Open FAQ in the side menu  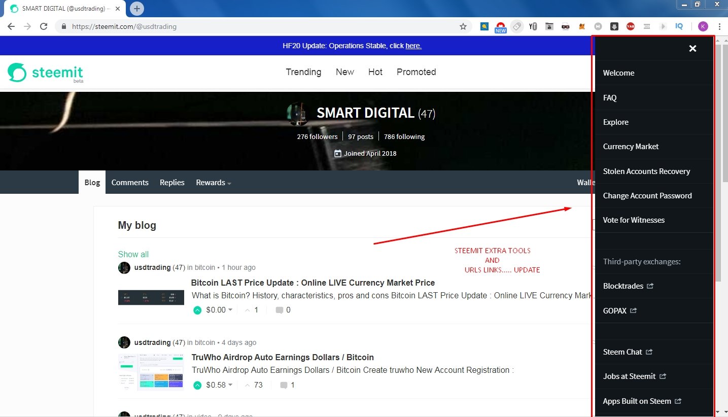[x=610, y=97]
